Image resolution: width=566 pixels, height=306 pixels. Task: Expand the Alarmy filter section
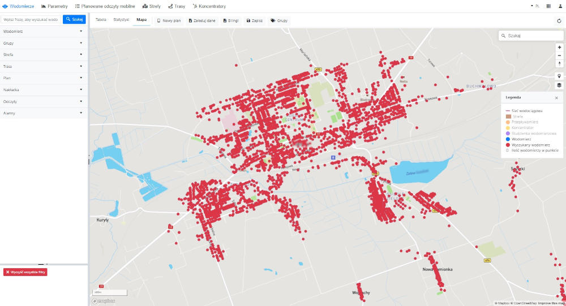click(44, 113)
